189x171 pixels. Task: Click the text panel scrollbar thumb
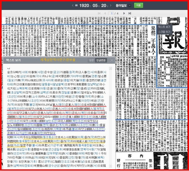tap(110, 104)
